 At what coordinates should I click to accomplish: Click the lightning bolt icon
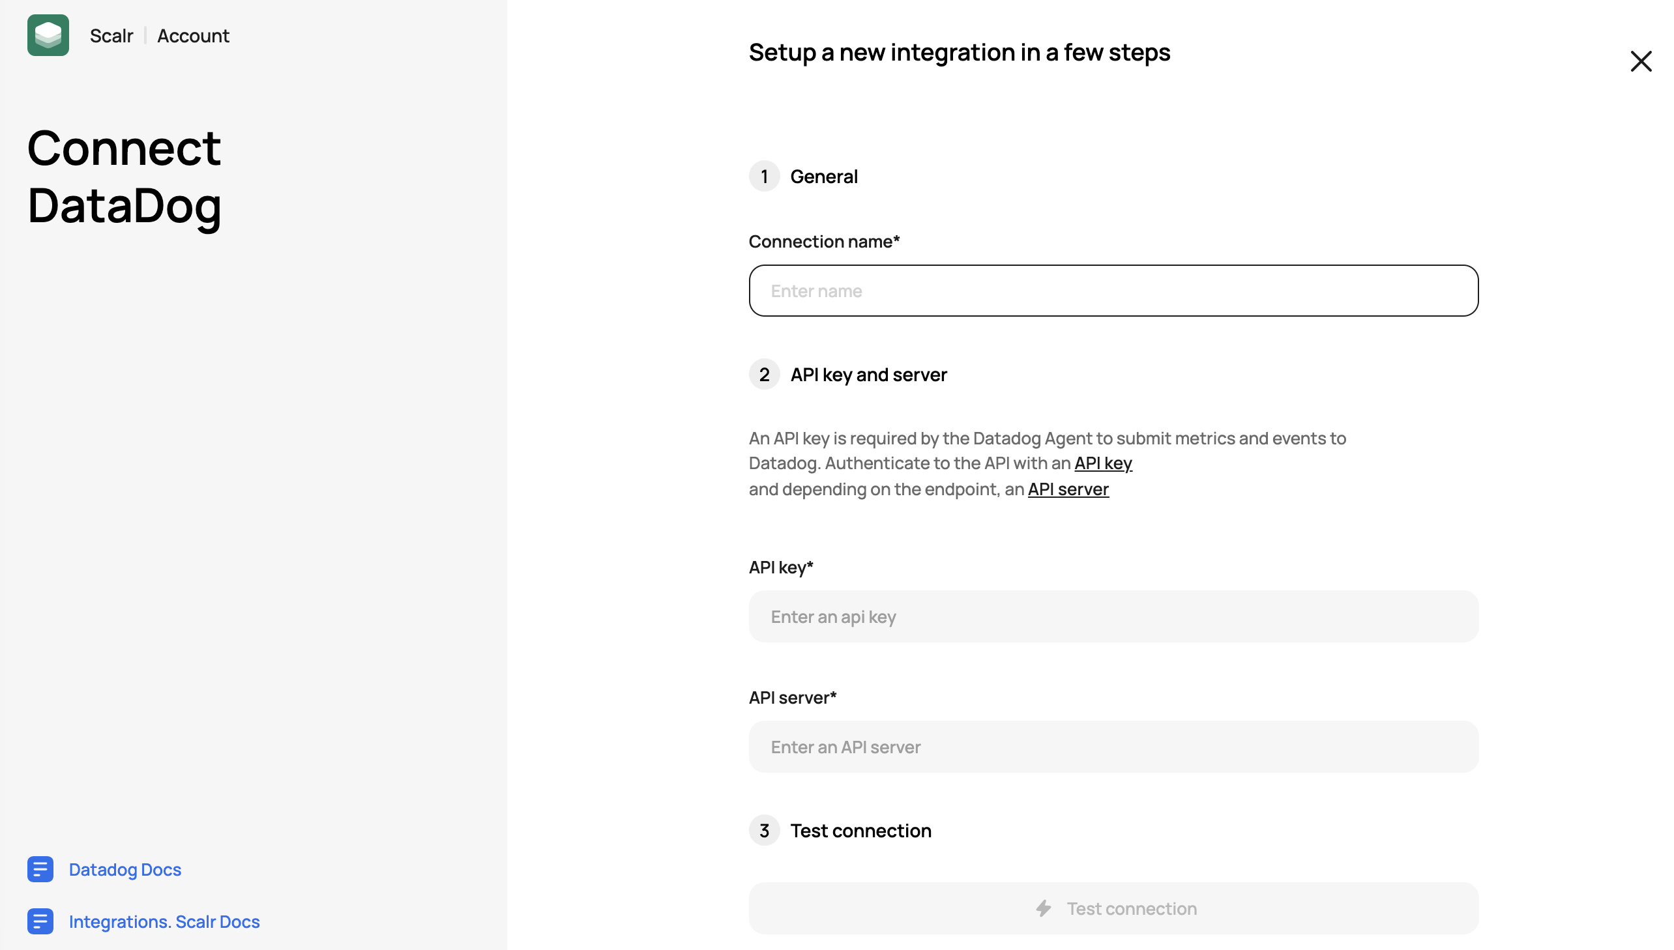coord(1044,908)
